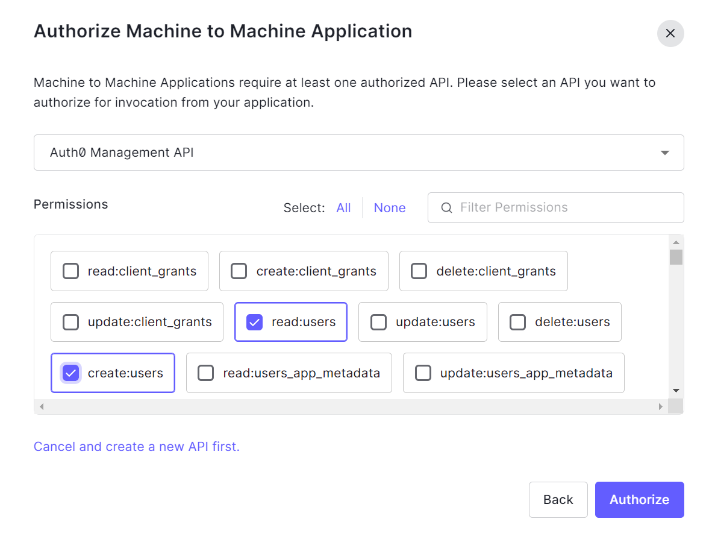715x548 pixels.
Task: Focus the Filter Permissions search field
Action: pos(556,207)
